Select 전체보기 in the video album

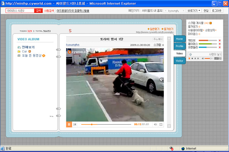click(28, 47)
